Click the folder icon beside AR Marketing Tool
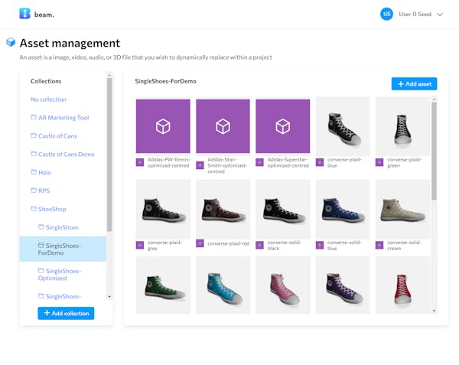 (x=34, y=117)
